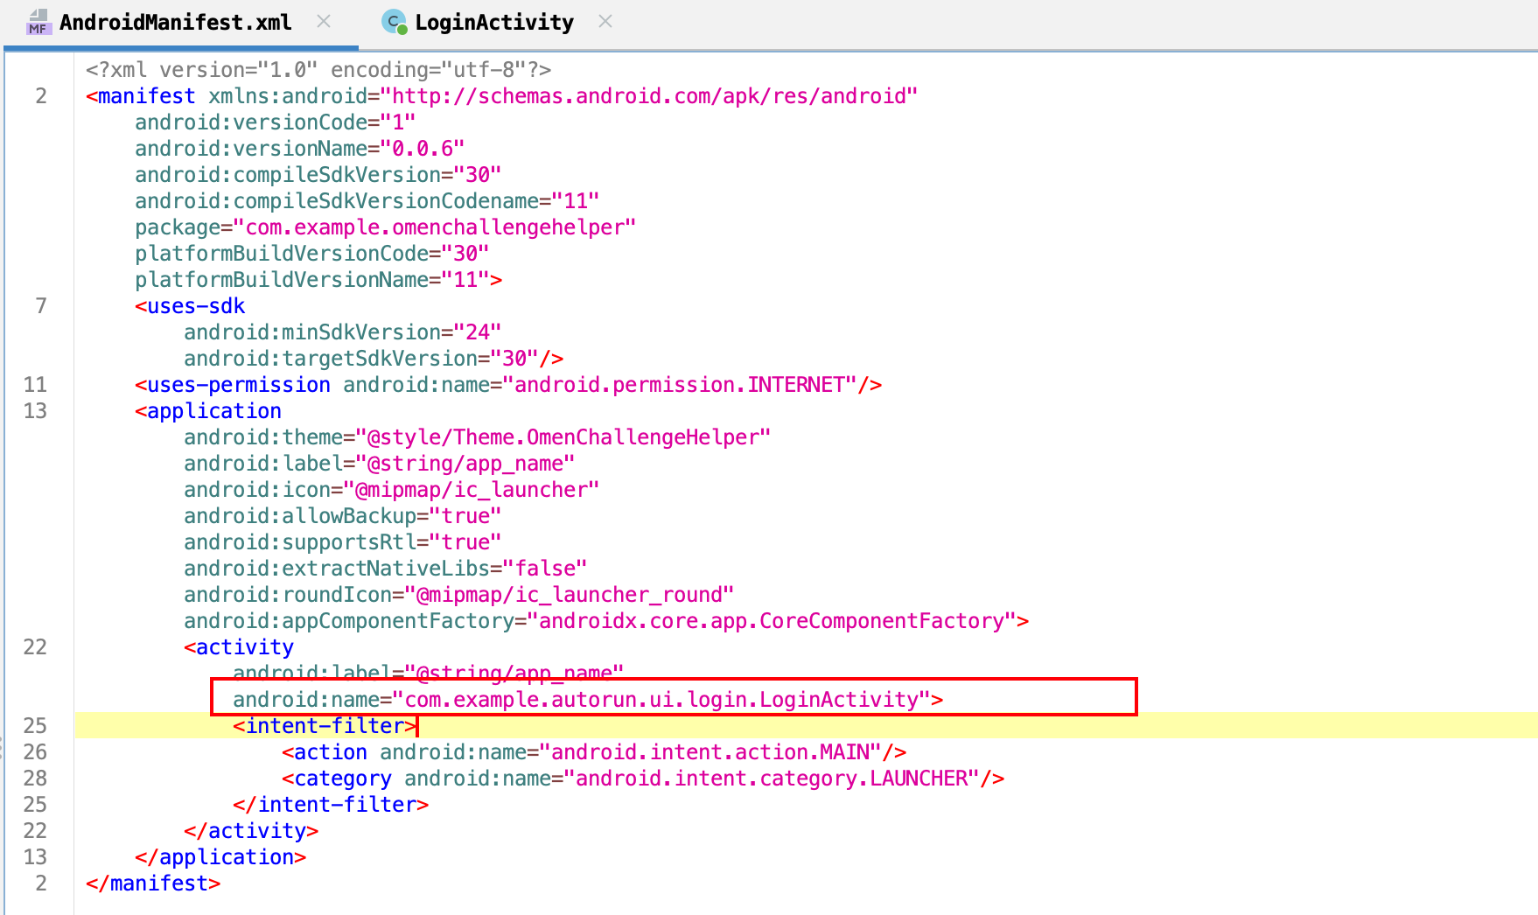Click the package name com.example.omenchallengehelper
Image resolution: width=1538 pixels, height=915 pixels.
click(x=440, y=227)
